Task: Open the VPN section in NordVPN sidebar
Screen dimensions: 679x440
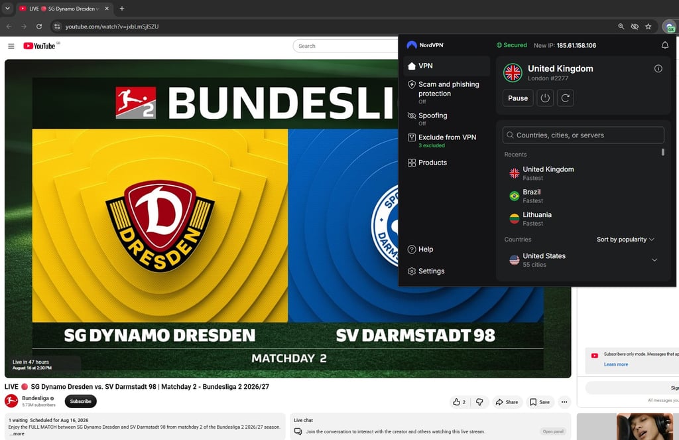Action: [x=446, y=66]
